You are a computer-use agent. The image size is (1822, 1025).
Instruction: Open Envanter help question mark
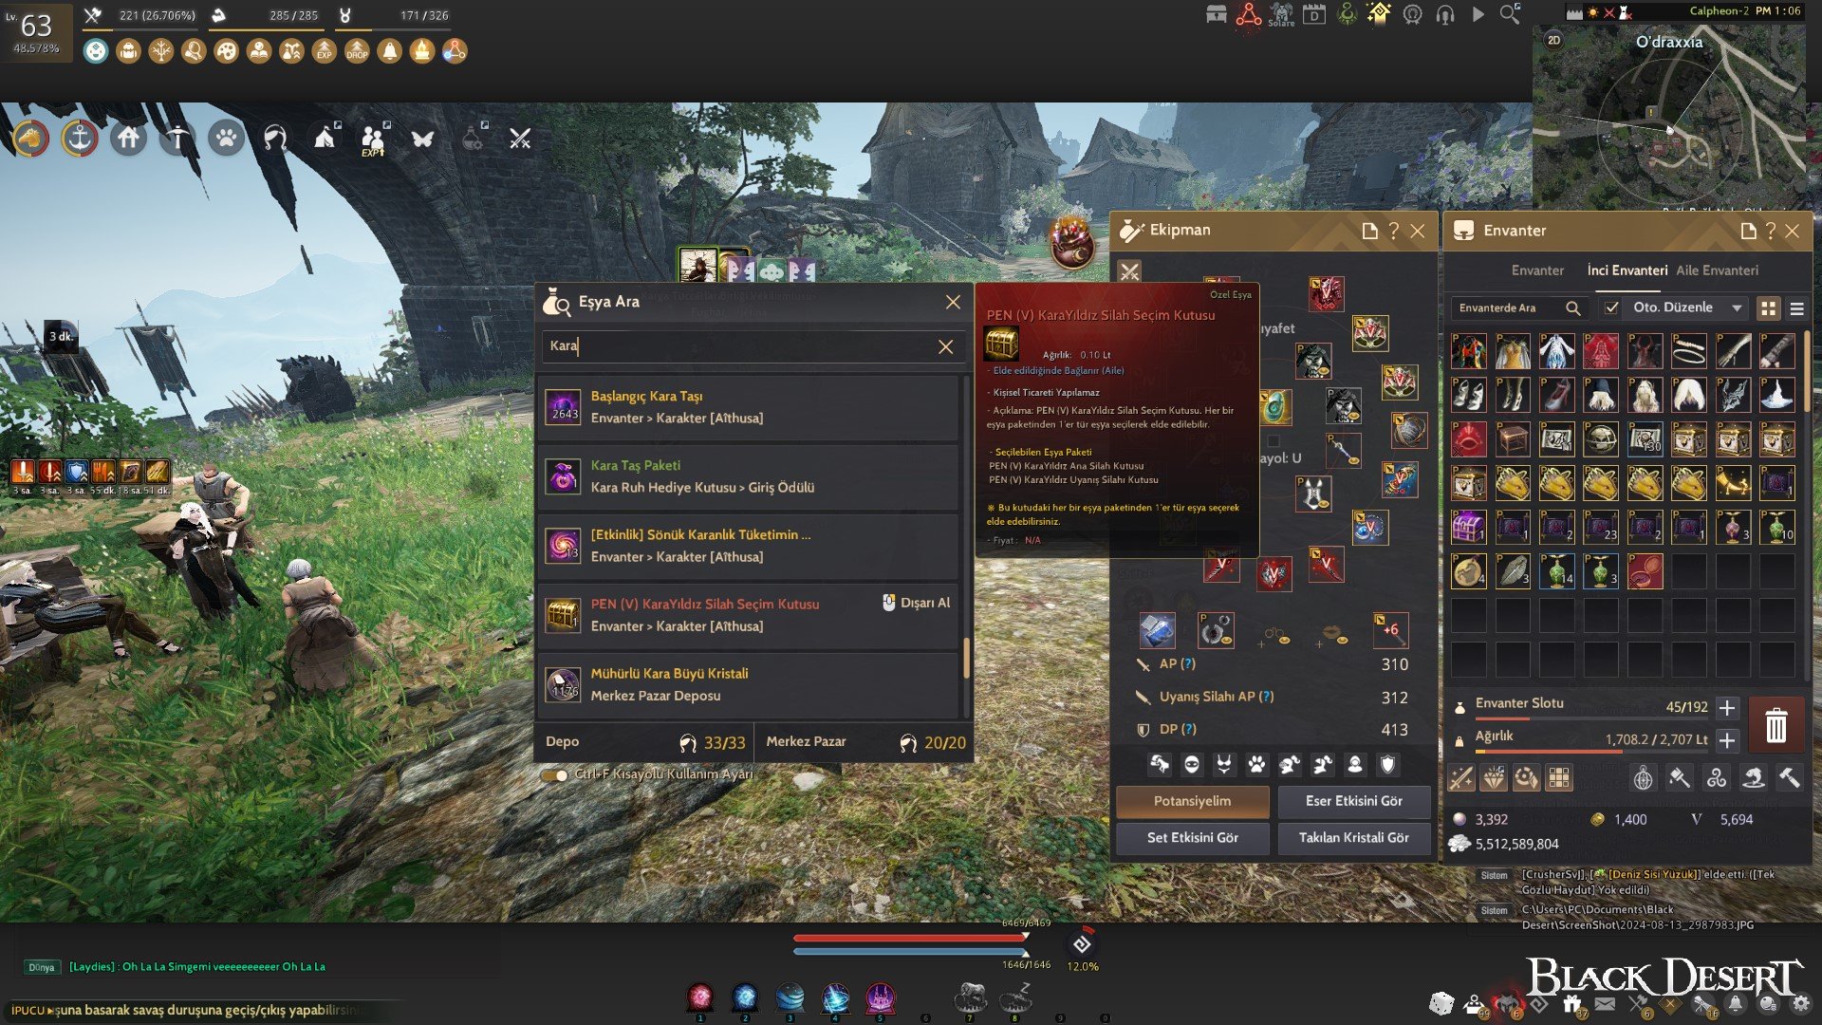[1770, 231]
